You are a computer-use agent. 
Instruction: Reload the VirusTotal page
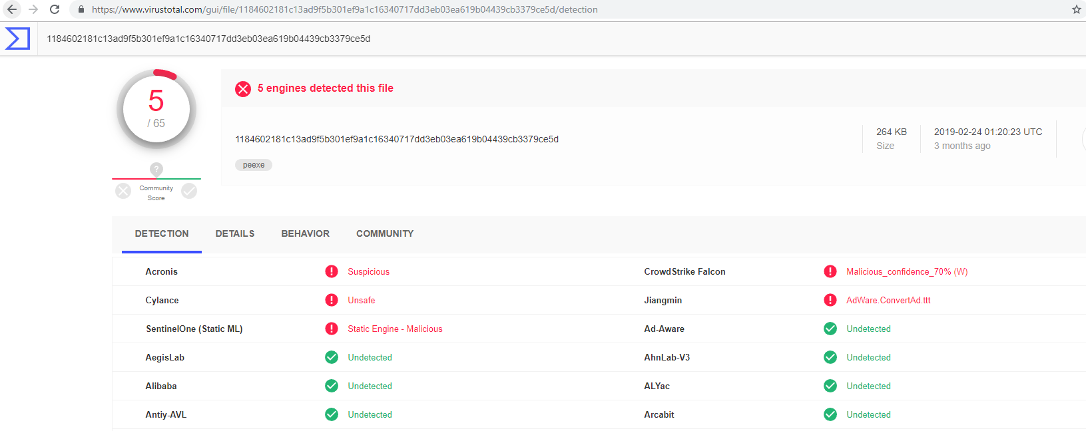pos(55,9)
